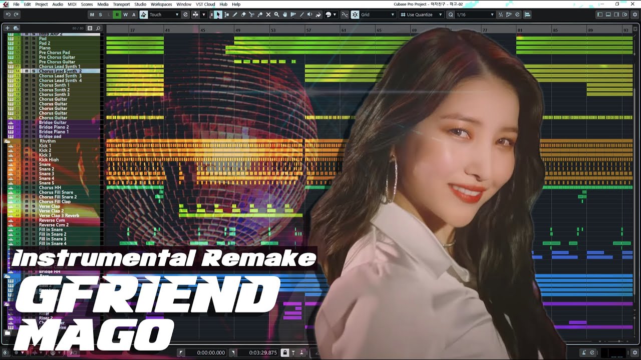Click the Add Track plus icon

pyautogui.click(x=8, y=28)
